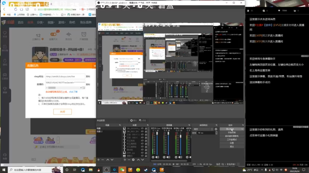This screenshot has height=173, width=309.
Task: Mute the third audio mixer channel
Action: pos(180,157)
